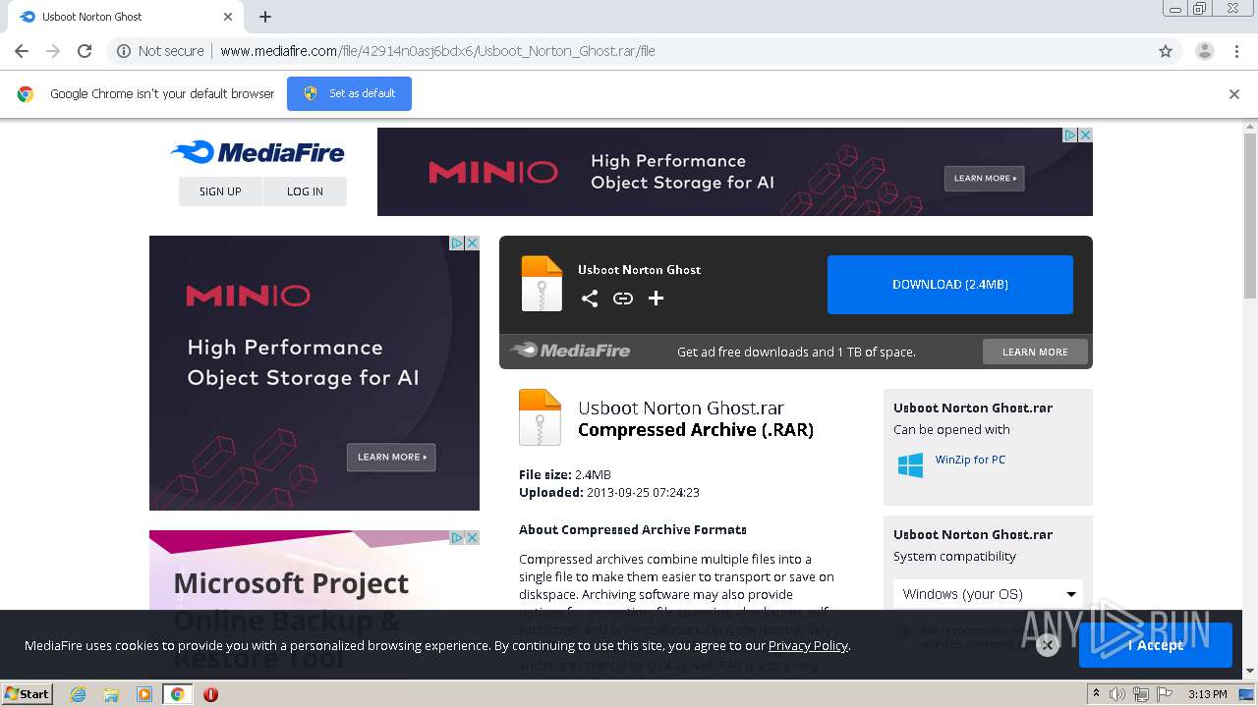
Task: Close the top banner MINIO ad
Action: (1085, 135)
